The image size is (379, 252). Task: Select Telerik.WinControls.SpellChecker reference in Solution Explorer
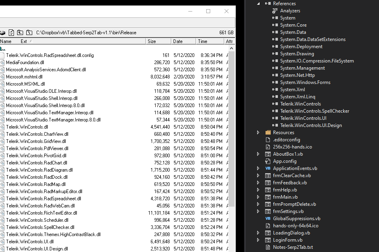tap(315, 111)
